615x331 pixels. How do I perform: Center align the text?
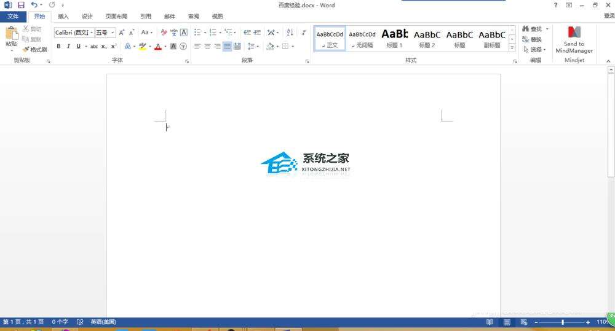coord(207,46)
